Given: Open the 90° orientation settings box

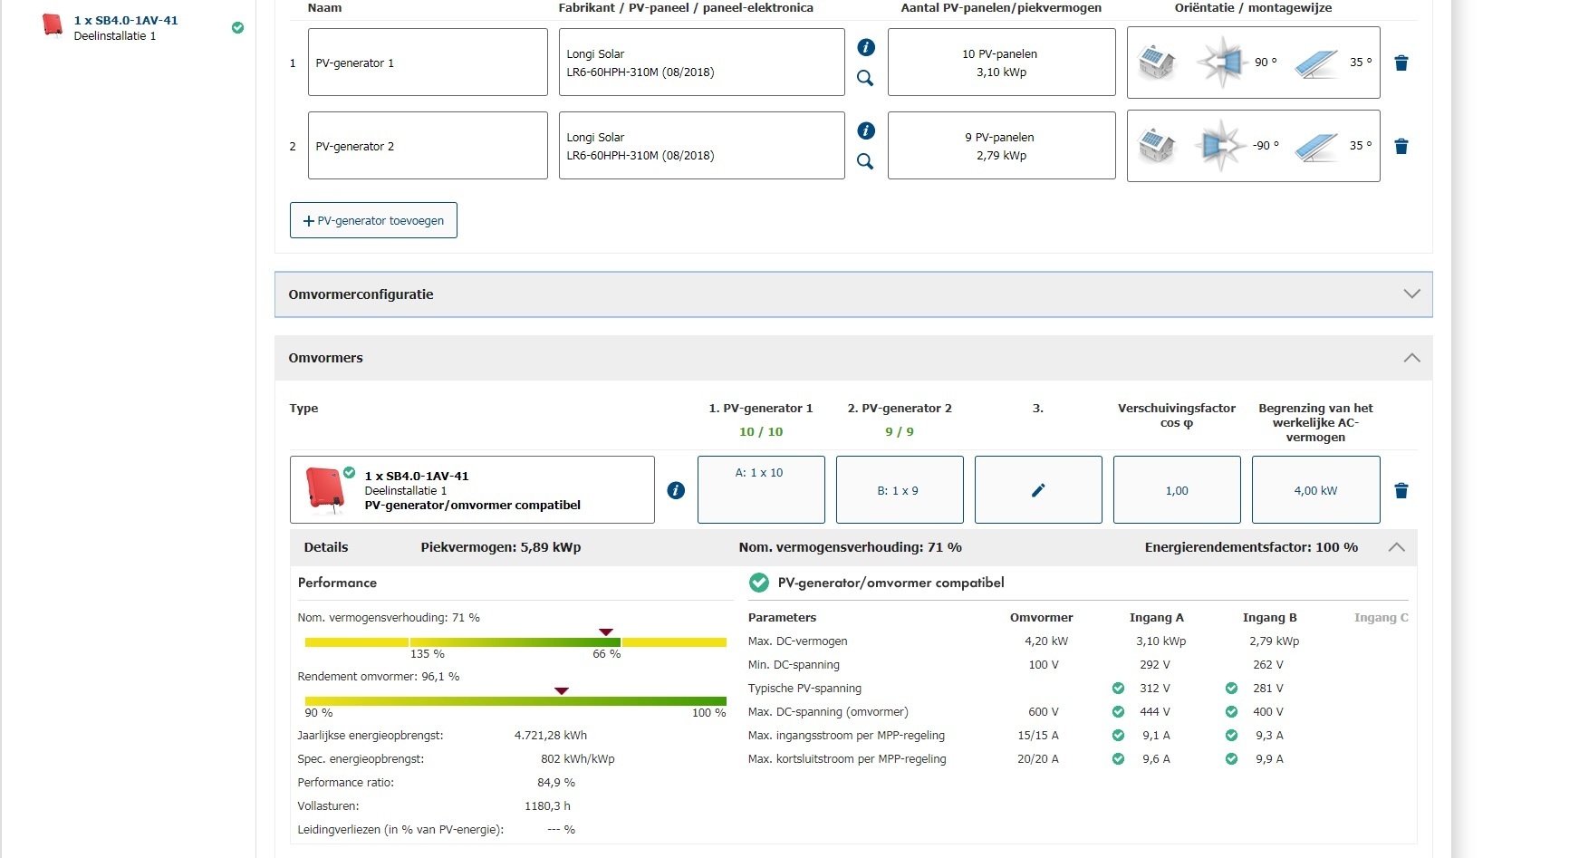Looking at the screenshot, I should pyautogui.click(x=1253, y=63).
